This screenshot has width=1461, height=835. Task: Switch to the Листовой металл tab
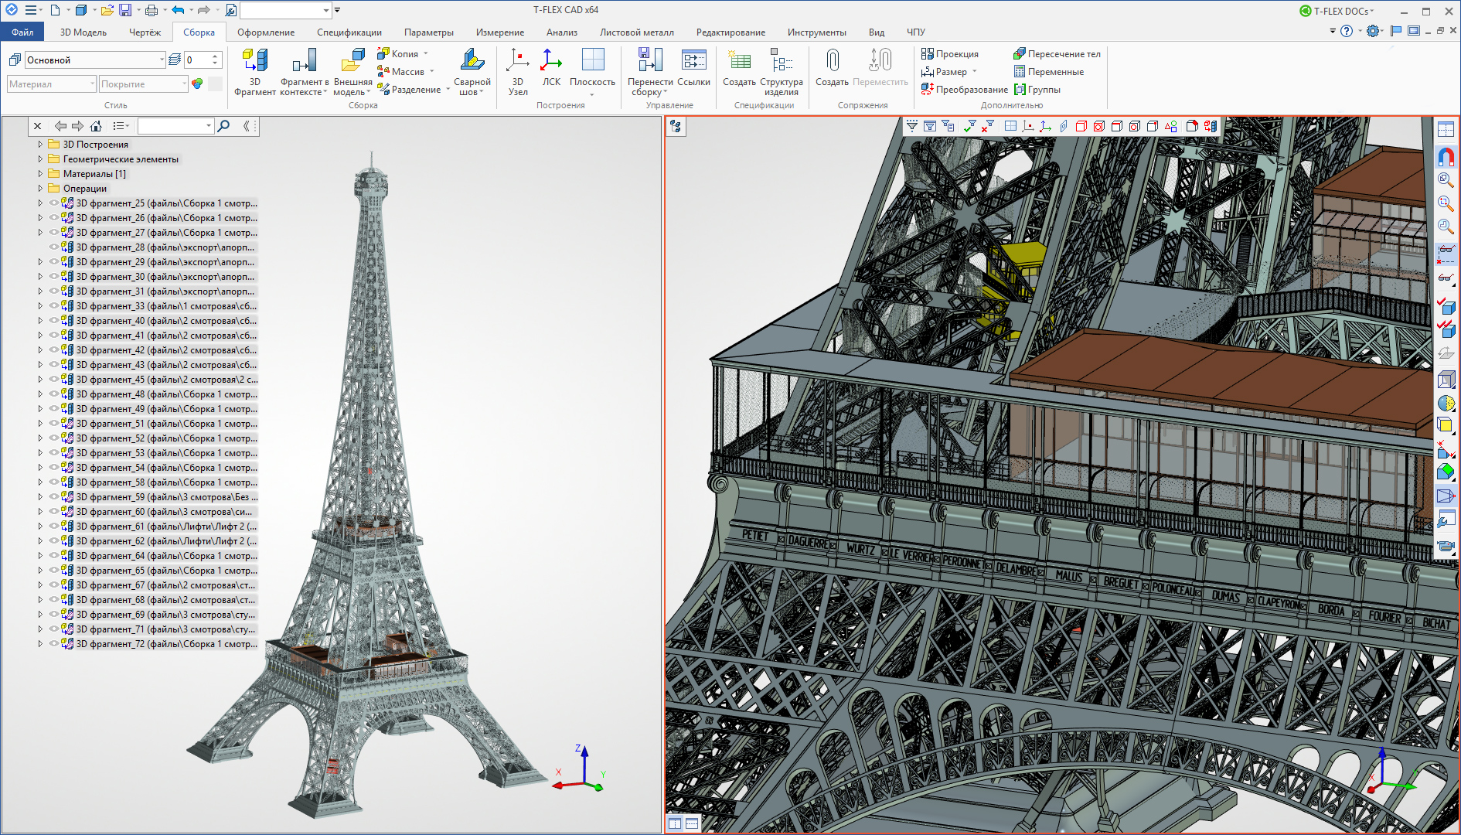[x=636, y=32]
